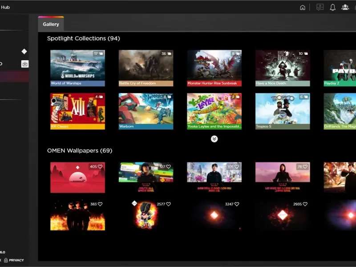Open the messages monitor icon in top bar
The image size is (356, 267).
[x=320, y=7]
